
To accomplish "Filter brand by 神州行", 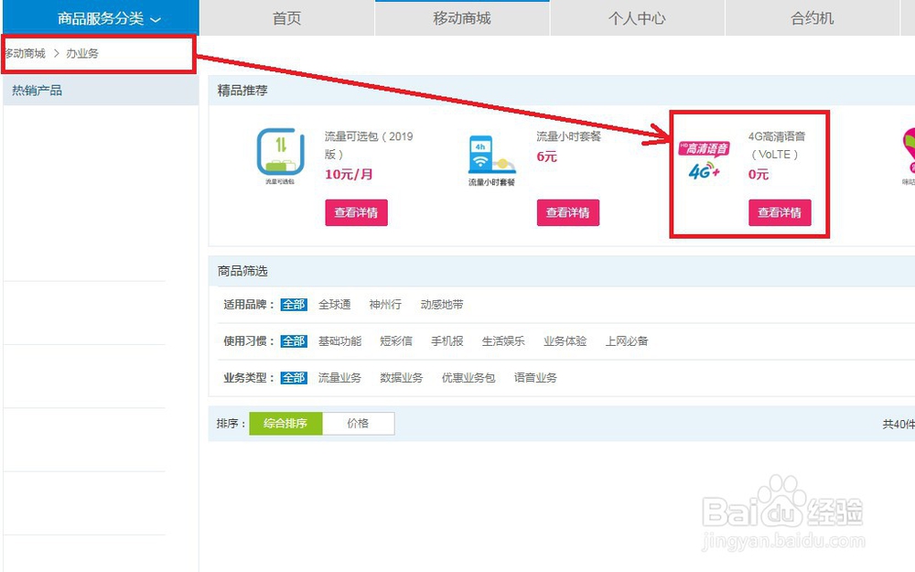I will [385, 305].
